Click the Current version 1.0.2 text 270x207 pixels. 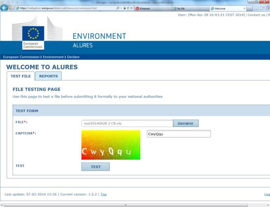(78, 194)
